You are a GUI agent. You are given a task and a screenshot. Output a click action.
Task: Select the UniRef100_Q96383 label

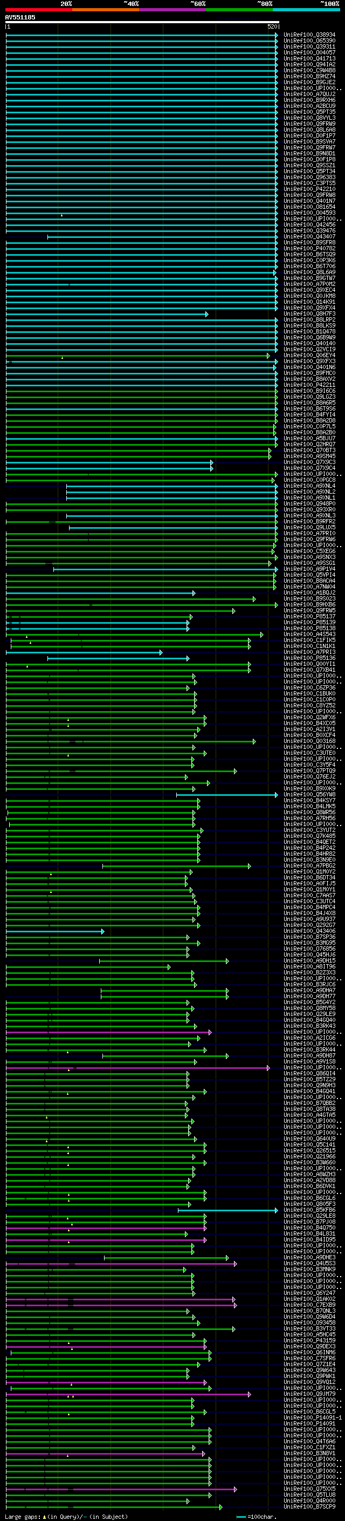[x=309, y=177]
